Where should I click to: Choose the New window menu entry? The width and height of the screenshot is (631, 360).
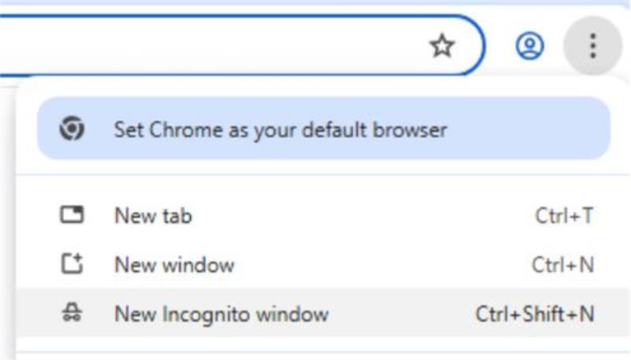click(324, 265)
